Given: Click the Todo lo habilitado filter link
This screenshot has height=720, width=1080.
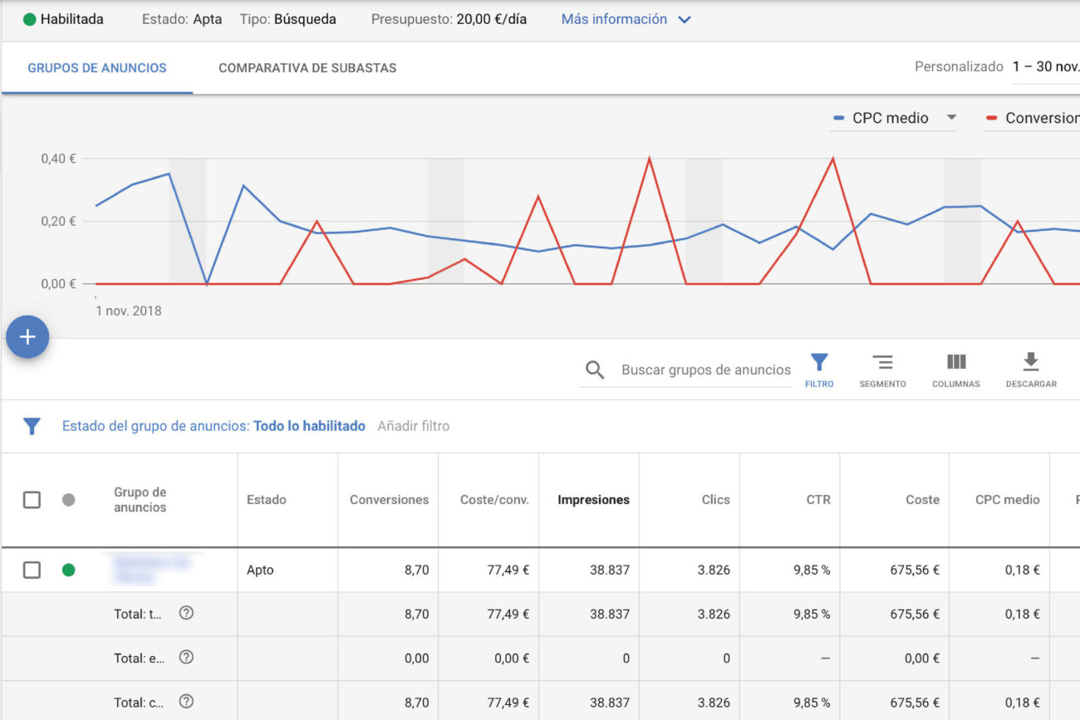Looking at the screenshot, I should pos(309,425).
